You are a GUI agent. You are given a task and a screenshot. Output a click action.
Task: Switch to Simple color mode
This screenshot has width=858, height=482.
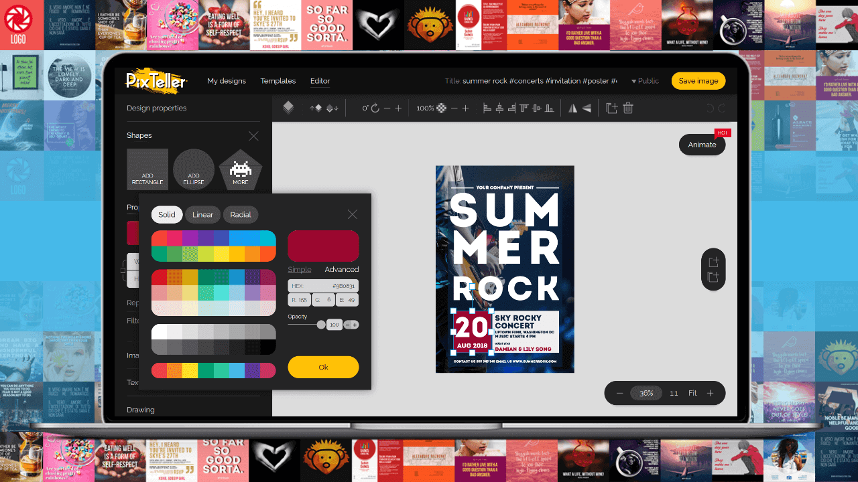300,269
